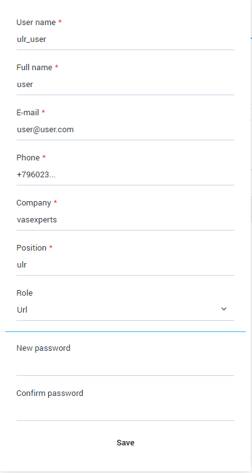Image resolution: width=252 pixels, height=473 pixels.
Task: Click the 'Position' label text
Action: pyautogui.click(x=31, y=248)
